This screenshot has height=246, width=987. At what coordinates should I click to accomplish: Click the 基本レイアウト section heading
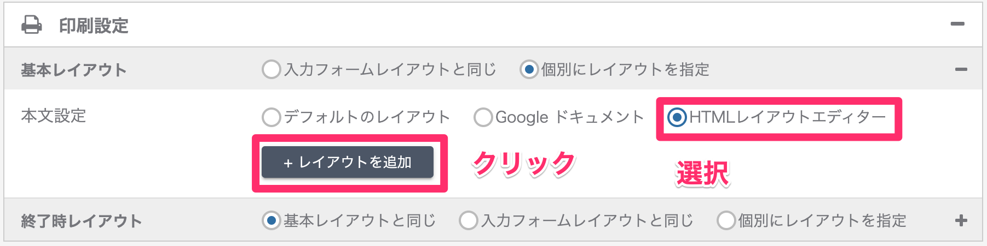(74, 70)
